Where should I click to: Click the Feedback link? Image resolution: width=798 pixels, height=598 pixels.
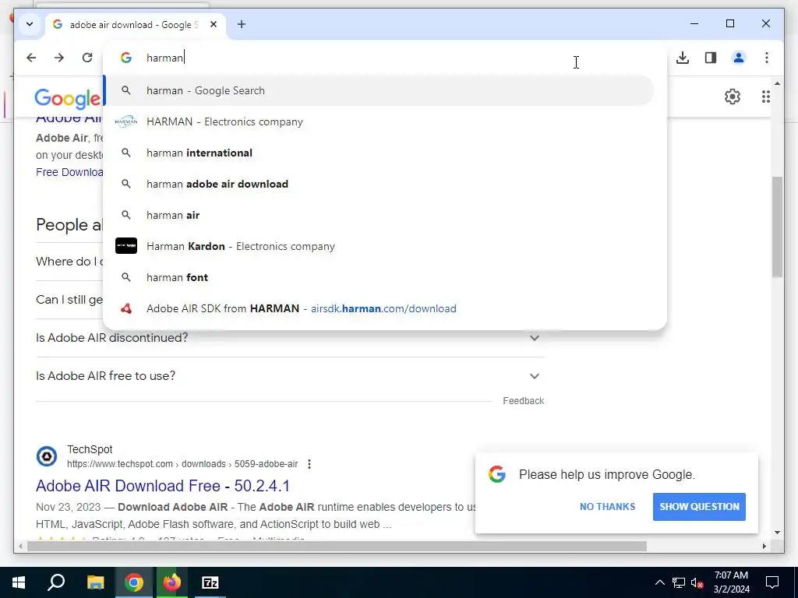[523, 401]
